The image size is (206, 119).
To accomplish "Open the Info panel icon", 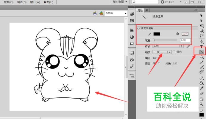I will pyautogui.click(x=132, y=37).
